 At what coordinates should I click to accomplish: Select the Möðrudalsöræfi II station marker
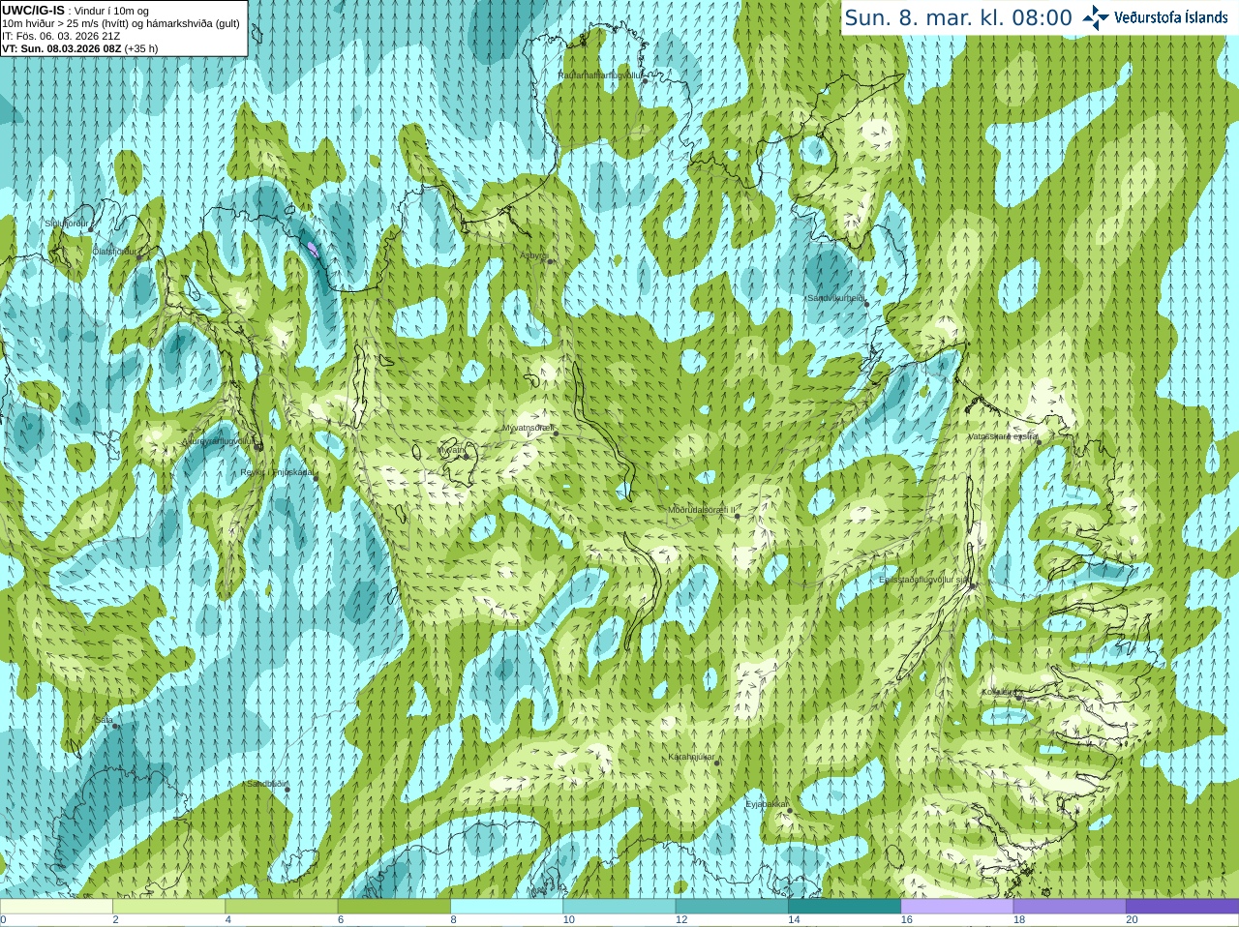738,516
